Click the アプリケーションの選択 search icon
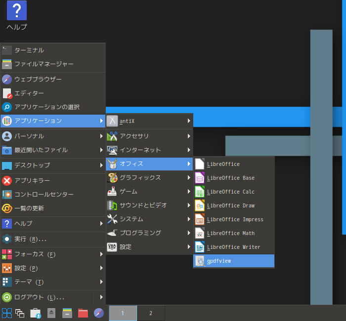Viewport: 346px width, 321px height. pyautogui.click(x=7, y=107)
